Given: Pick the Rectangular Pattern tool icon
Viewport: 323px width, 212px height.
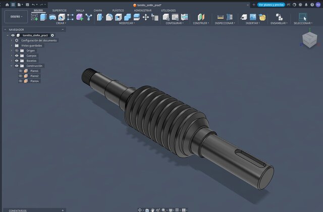Looking at the screenshot, I should point(70,17).
